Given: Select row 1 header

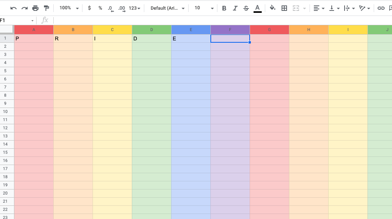Looking at the screenshot, I should pyautogui.click(x=7, y=38).
